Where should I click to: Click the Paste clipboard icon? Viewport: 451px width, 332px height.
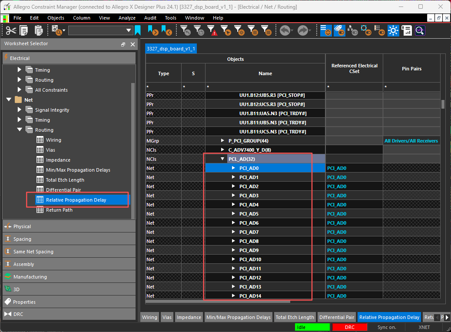(39, 30)
